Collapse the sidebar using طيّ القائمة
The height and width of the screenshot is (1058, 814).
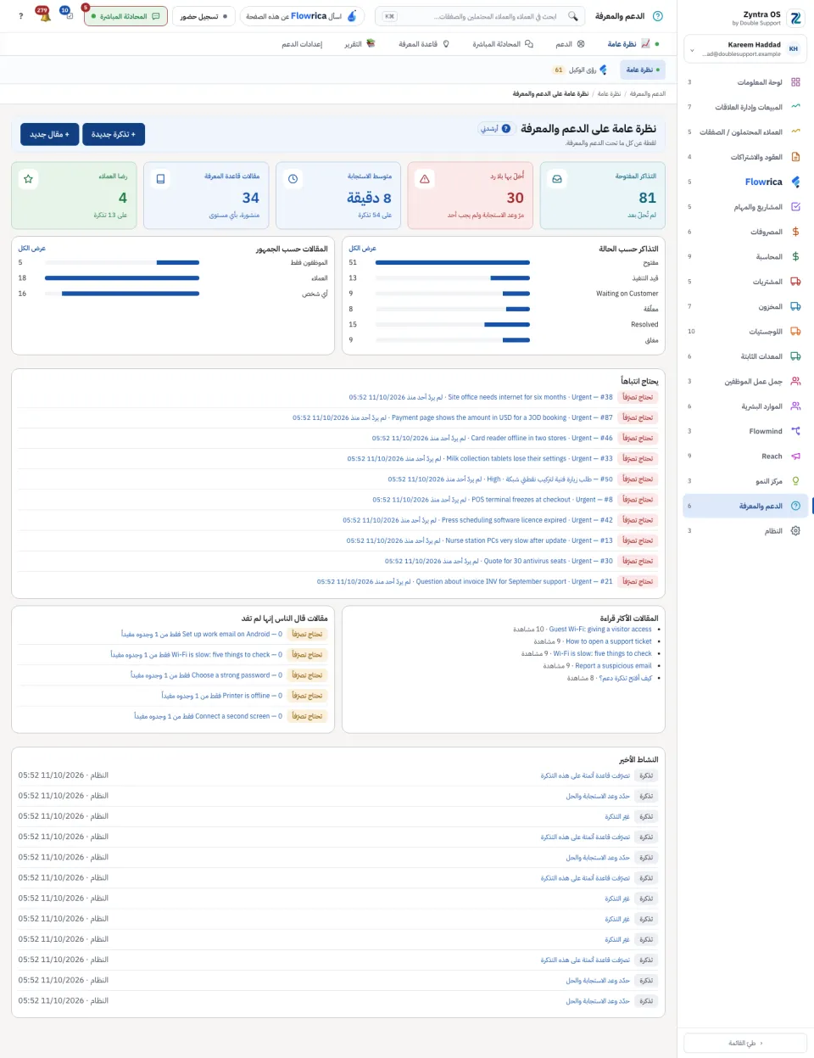click(745, 1043)
